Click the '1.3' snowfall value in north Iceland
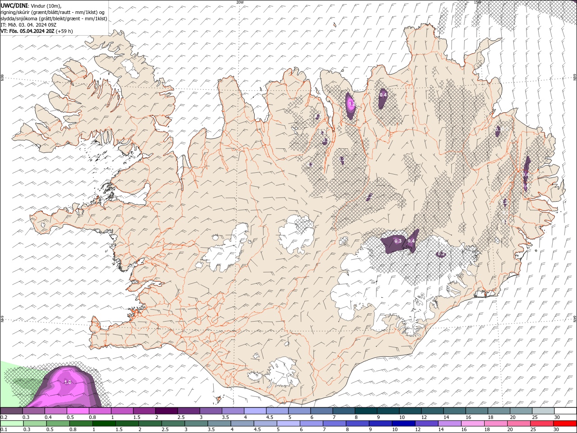Viewport: 577px width, 433px height. coord(352,104)
